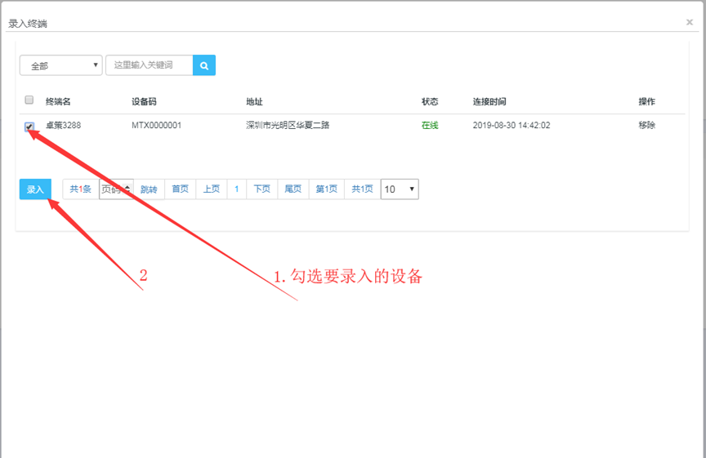Click the 连接时间 column header
The width and height of the screenshot is (706, 458).
[489, 102]
